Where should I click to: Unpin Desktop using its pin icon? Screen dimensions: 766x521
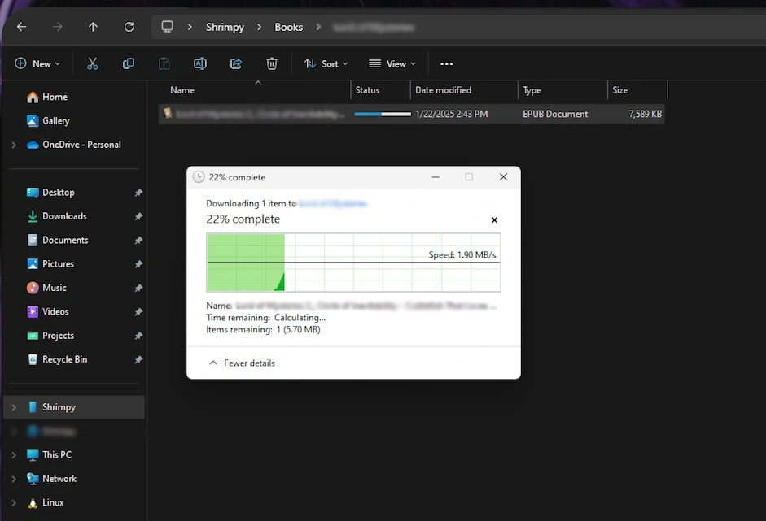[138, 193]
